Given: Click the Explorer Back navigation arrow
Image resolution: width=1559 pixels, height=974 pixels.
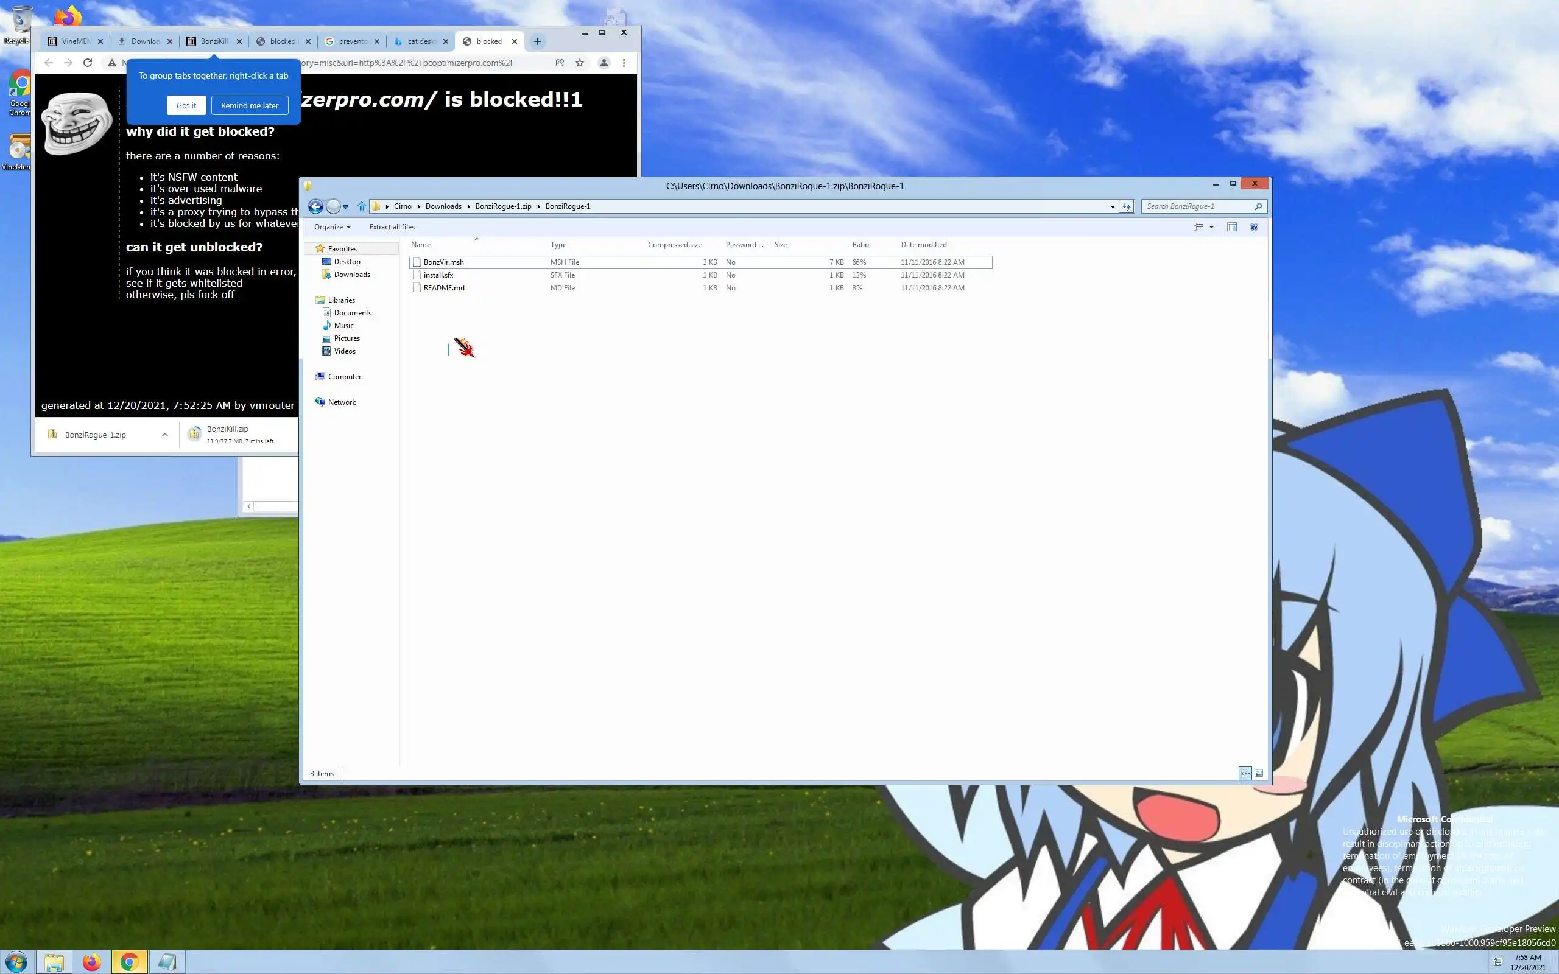Looking at the screenshot, I should (315, 206).
